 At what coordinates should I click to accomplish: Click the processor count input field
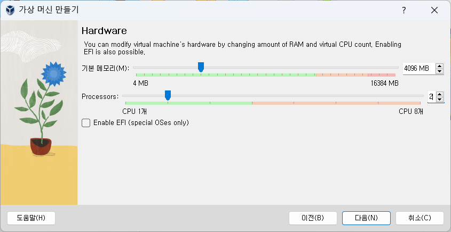point(431,97)
